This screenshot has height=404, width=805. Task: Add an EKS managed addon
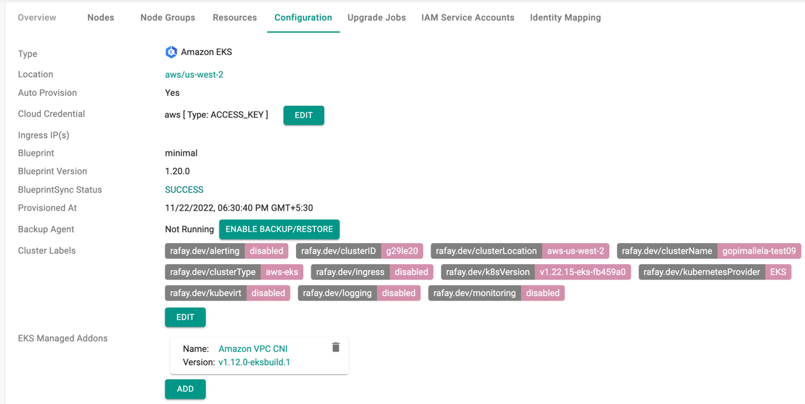tap(185, 389)
